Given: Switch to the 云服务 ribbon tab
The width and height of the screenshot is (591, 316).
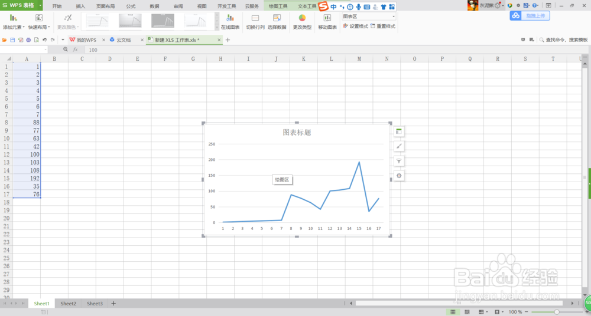Looking at the screenshot, I should (252, 6).
